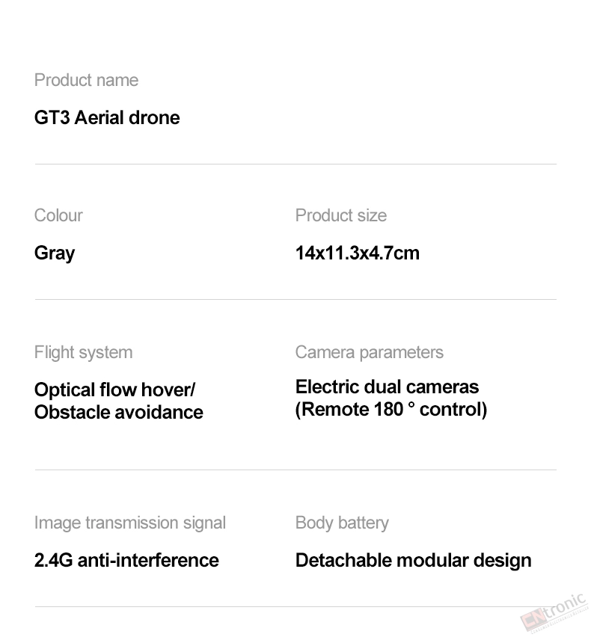Click the 'GT3 Aerial drone' text
591x637 pixels.
point(107,118)
